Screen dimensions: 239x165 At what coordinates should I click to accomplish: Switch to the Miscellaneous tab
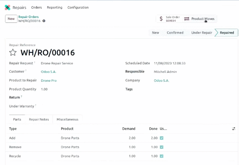67,119
